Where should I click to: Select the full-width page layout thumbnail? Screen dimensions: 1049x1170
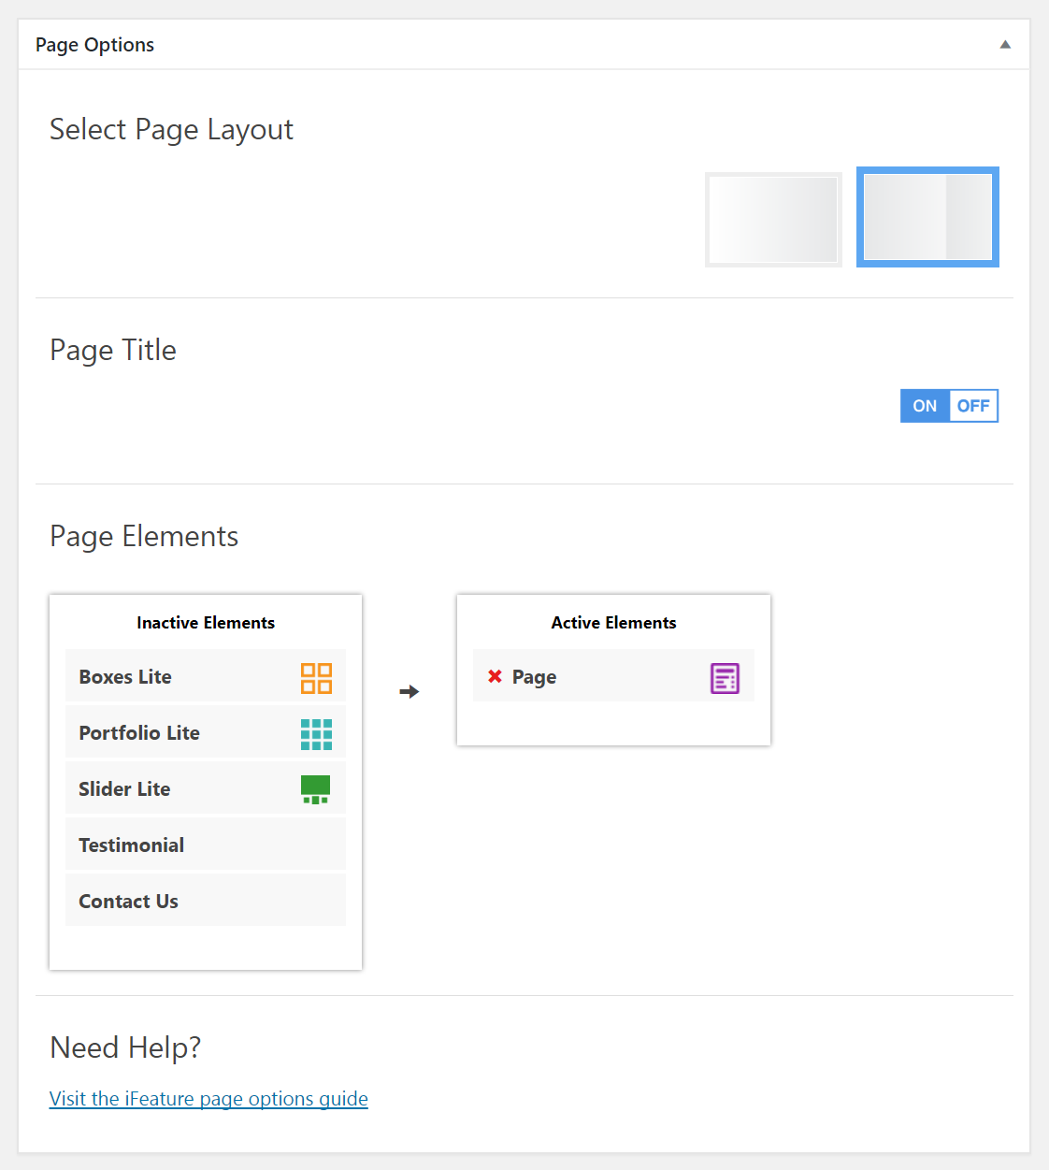click(x=773, y=220)
